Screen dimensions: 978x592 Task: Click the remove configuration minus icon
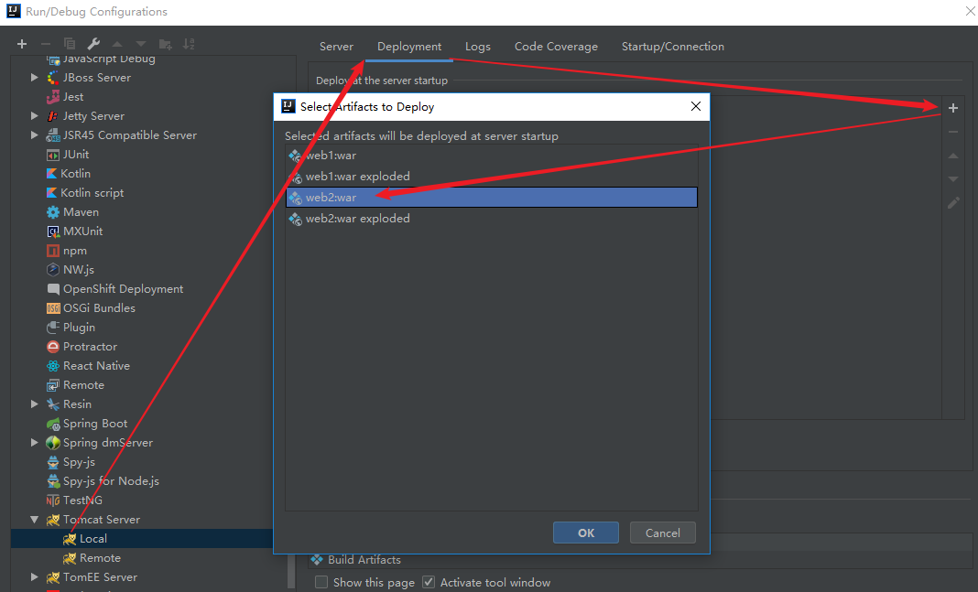(x=46, y=44)
